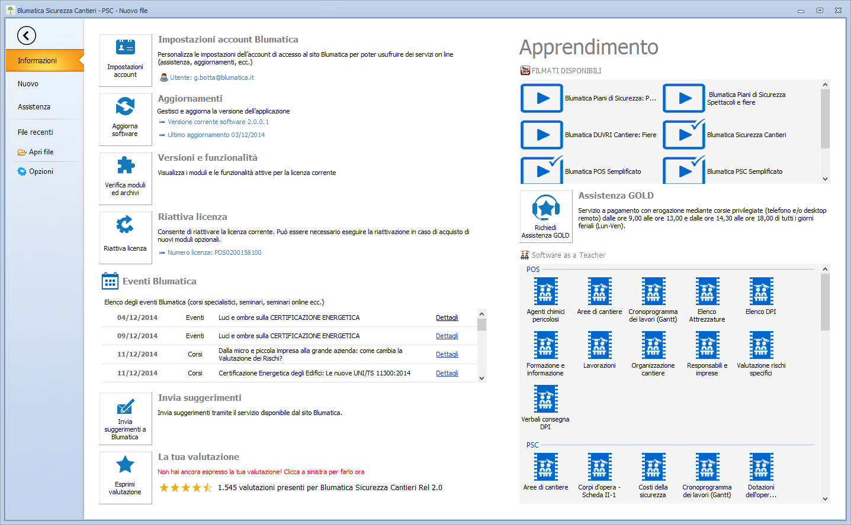Viewport: 851px width, 525px height.
Task: Click Opzioni in the sidebar
Action: (41, 171)
